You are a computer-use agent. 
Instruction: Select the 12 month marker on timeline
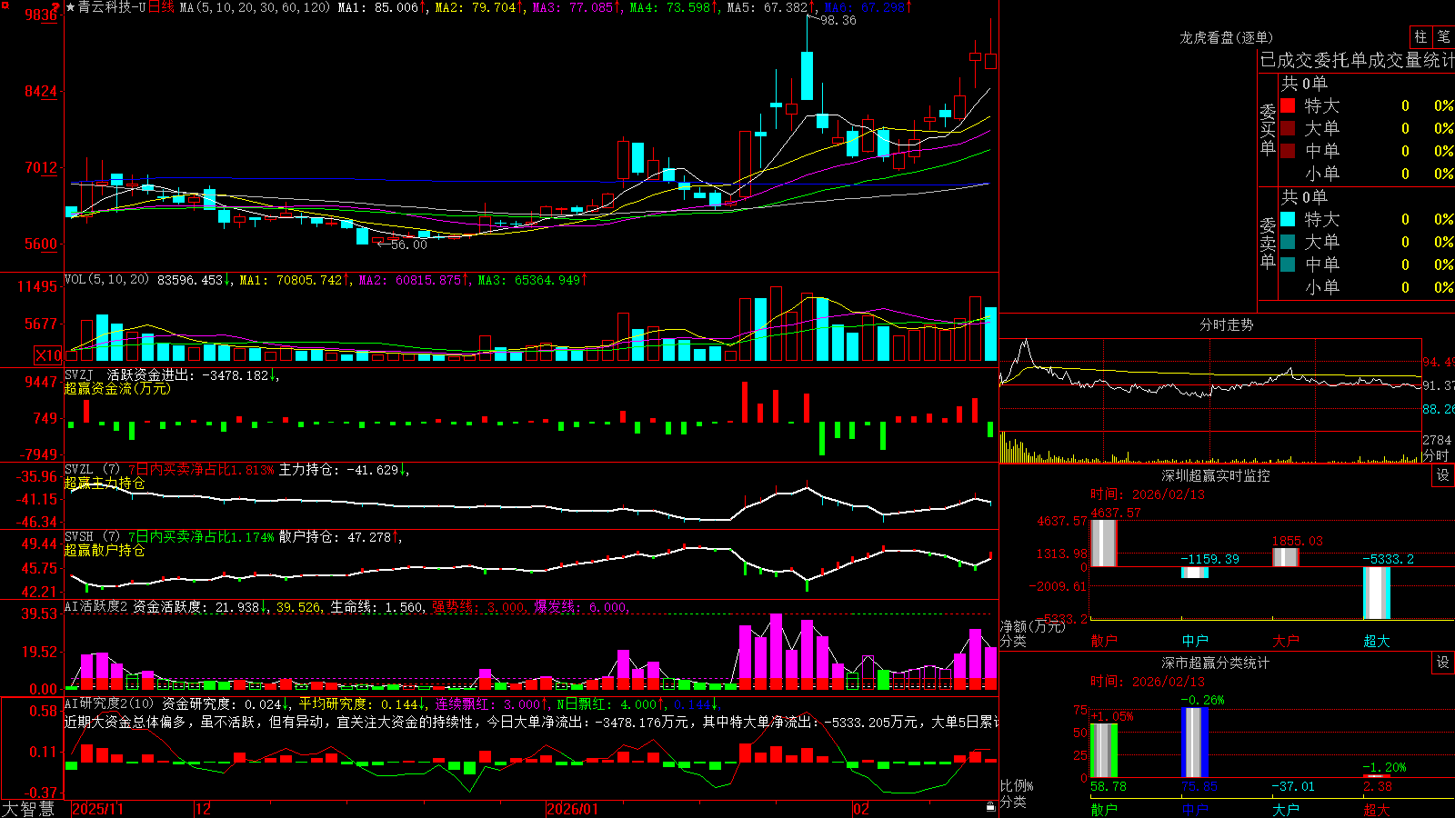pyautogui.click(x=204, y=809)
